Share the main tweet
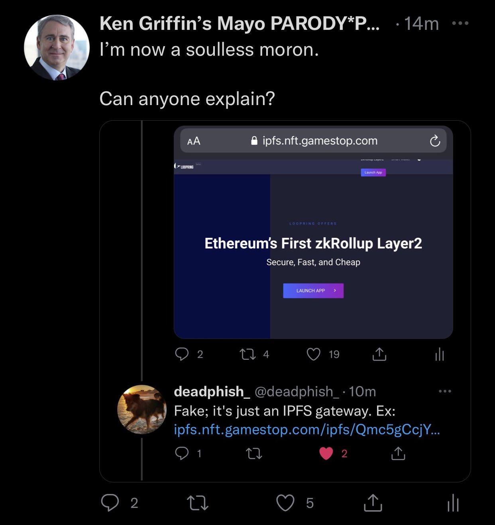The height and width of the screenshot is (525, 495). (x=373, y=503)
